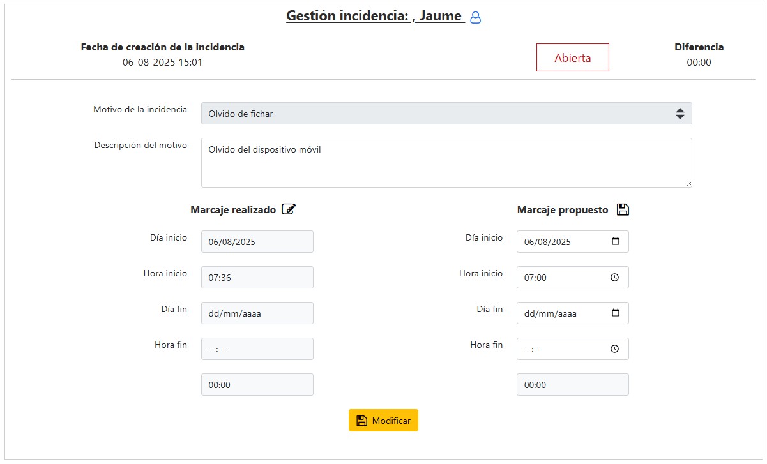Click the 'Fecha de creación de la incidencia' heading
This screenshot has width=767, height=464.
click(x=163, y=47)
